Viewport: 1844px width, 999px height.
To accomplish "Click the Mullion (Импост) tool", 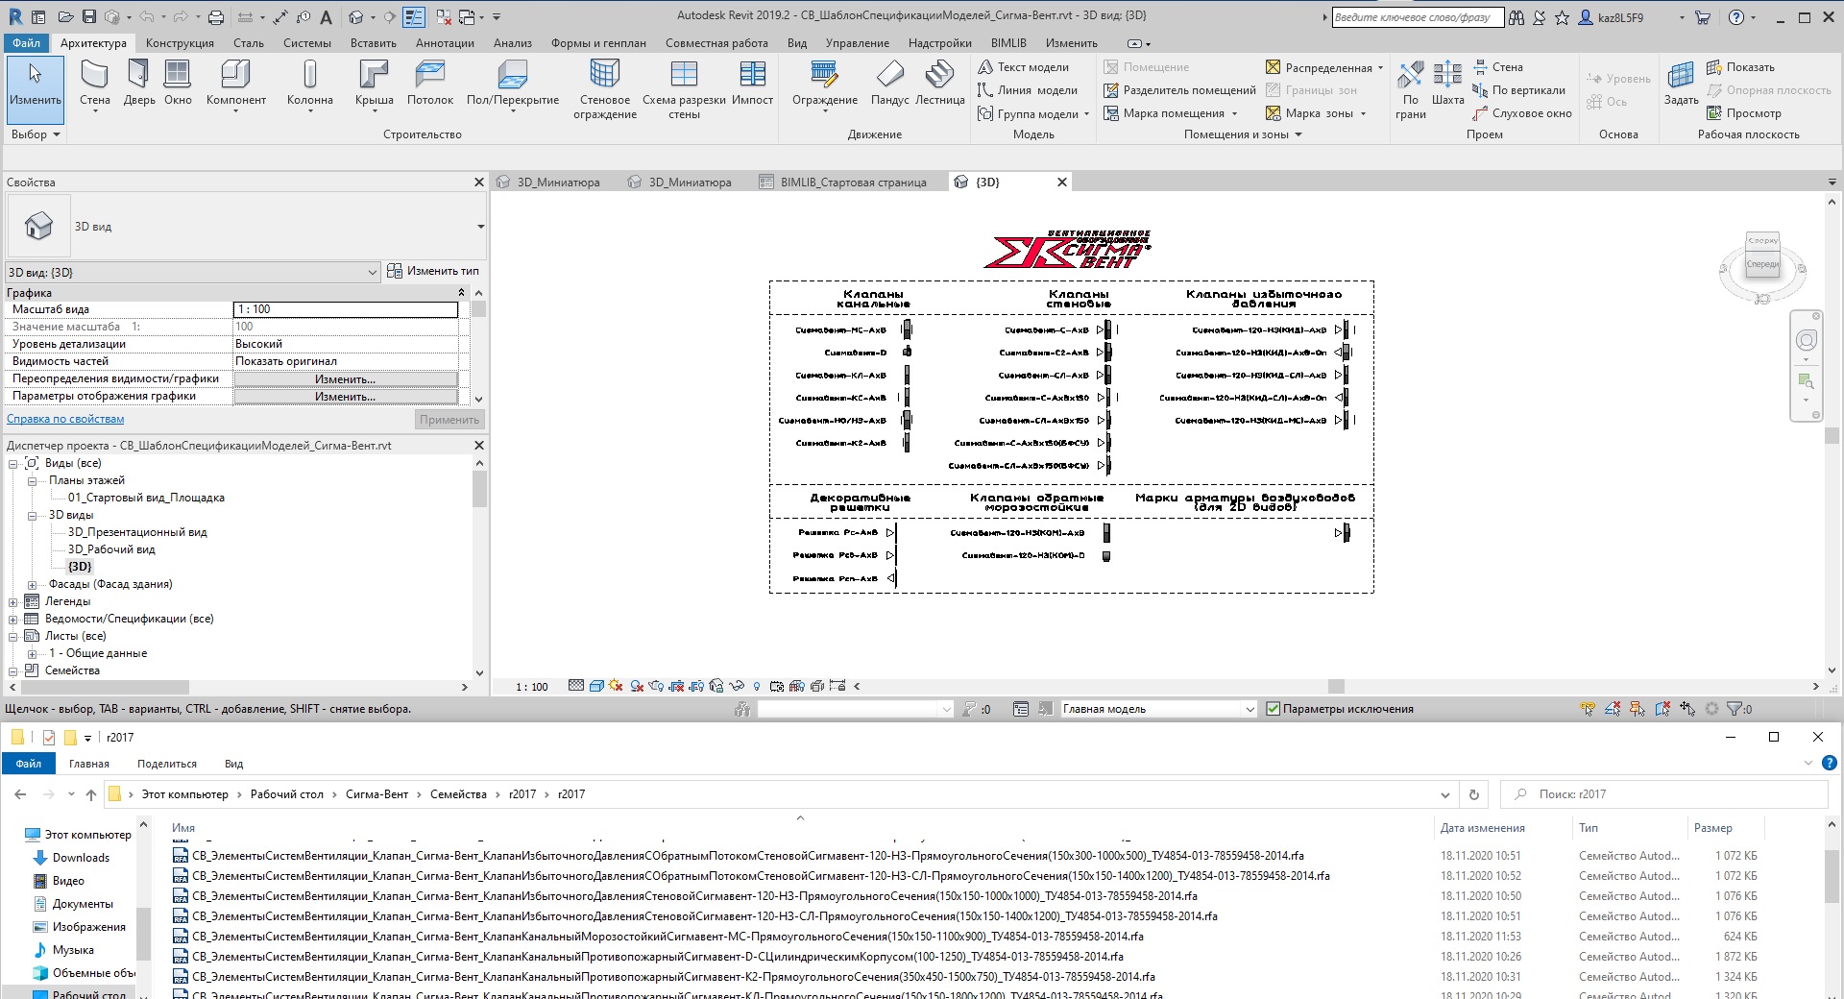I will pyautogui.click(x=752, y=84).
